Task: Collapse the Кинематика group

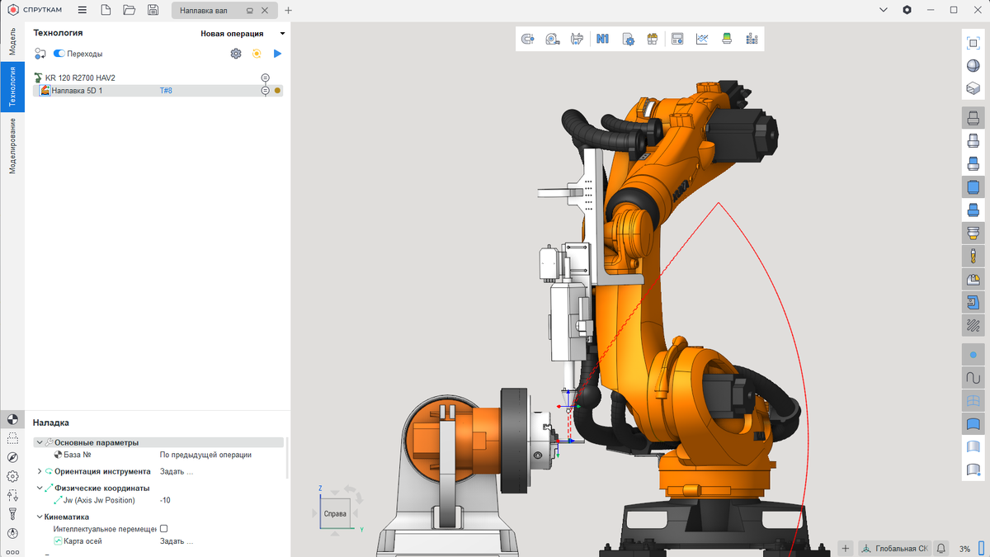Action: click(x=40, y=517)
